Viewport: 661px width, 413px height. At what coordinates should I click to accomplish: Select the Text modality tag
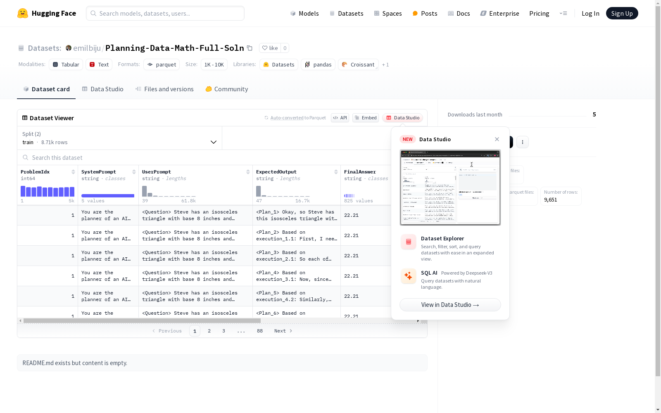(99, 64)
